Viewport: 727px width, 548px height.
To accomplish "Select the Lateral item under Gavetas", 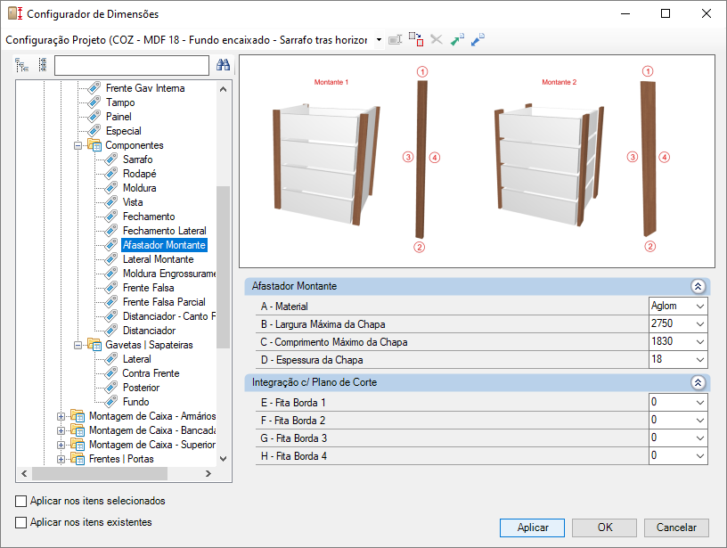I will coord(137,359).
